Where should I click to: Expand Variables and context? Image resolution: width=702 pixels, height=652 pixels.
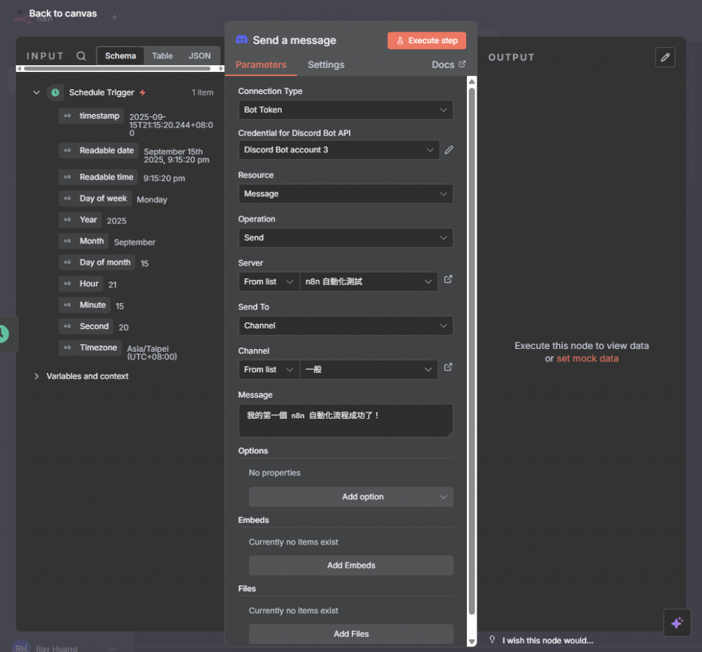point(36,376)
